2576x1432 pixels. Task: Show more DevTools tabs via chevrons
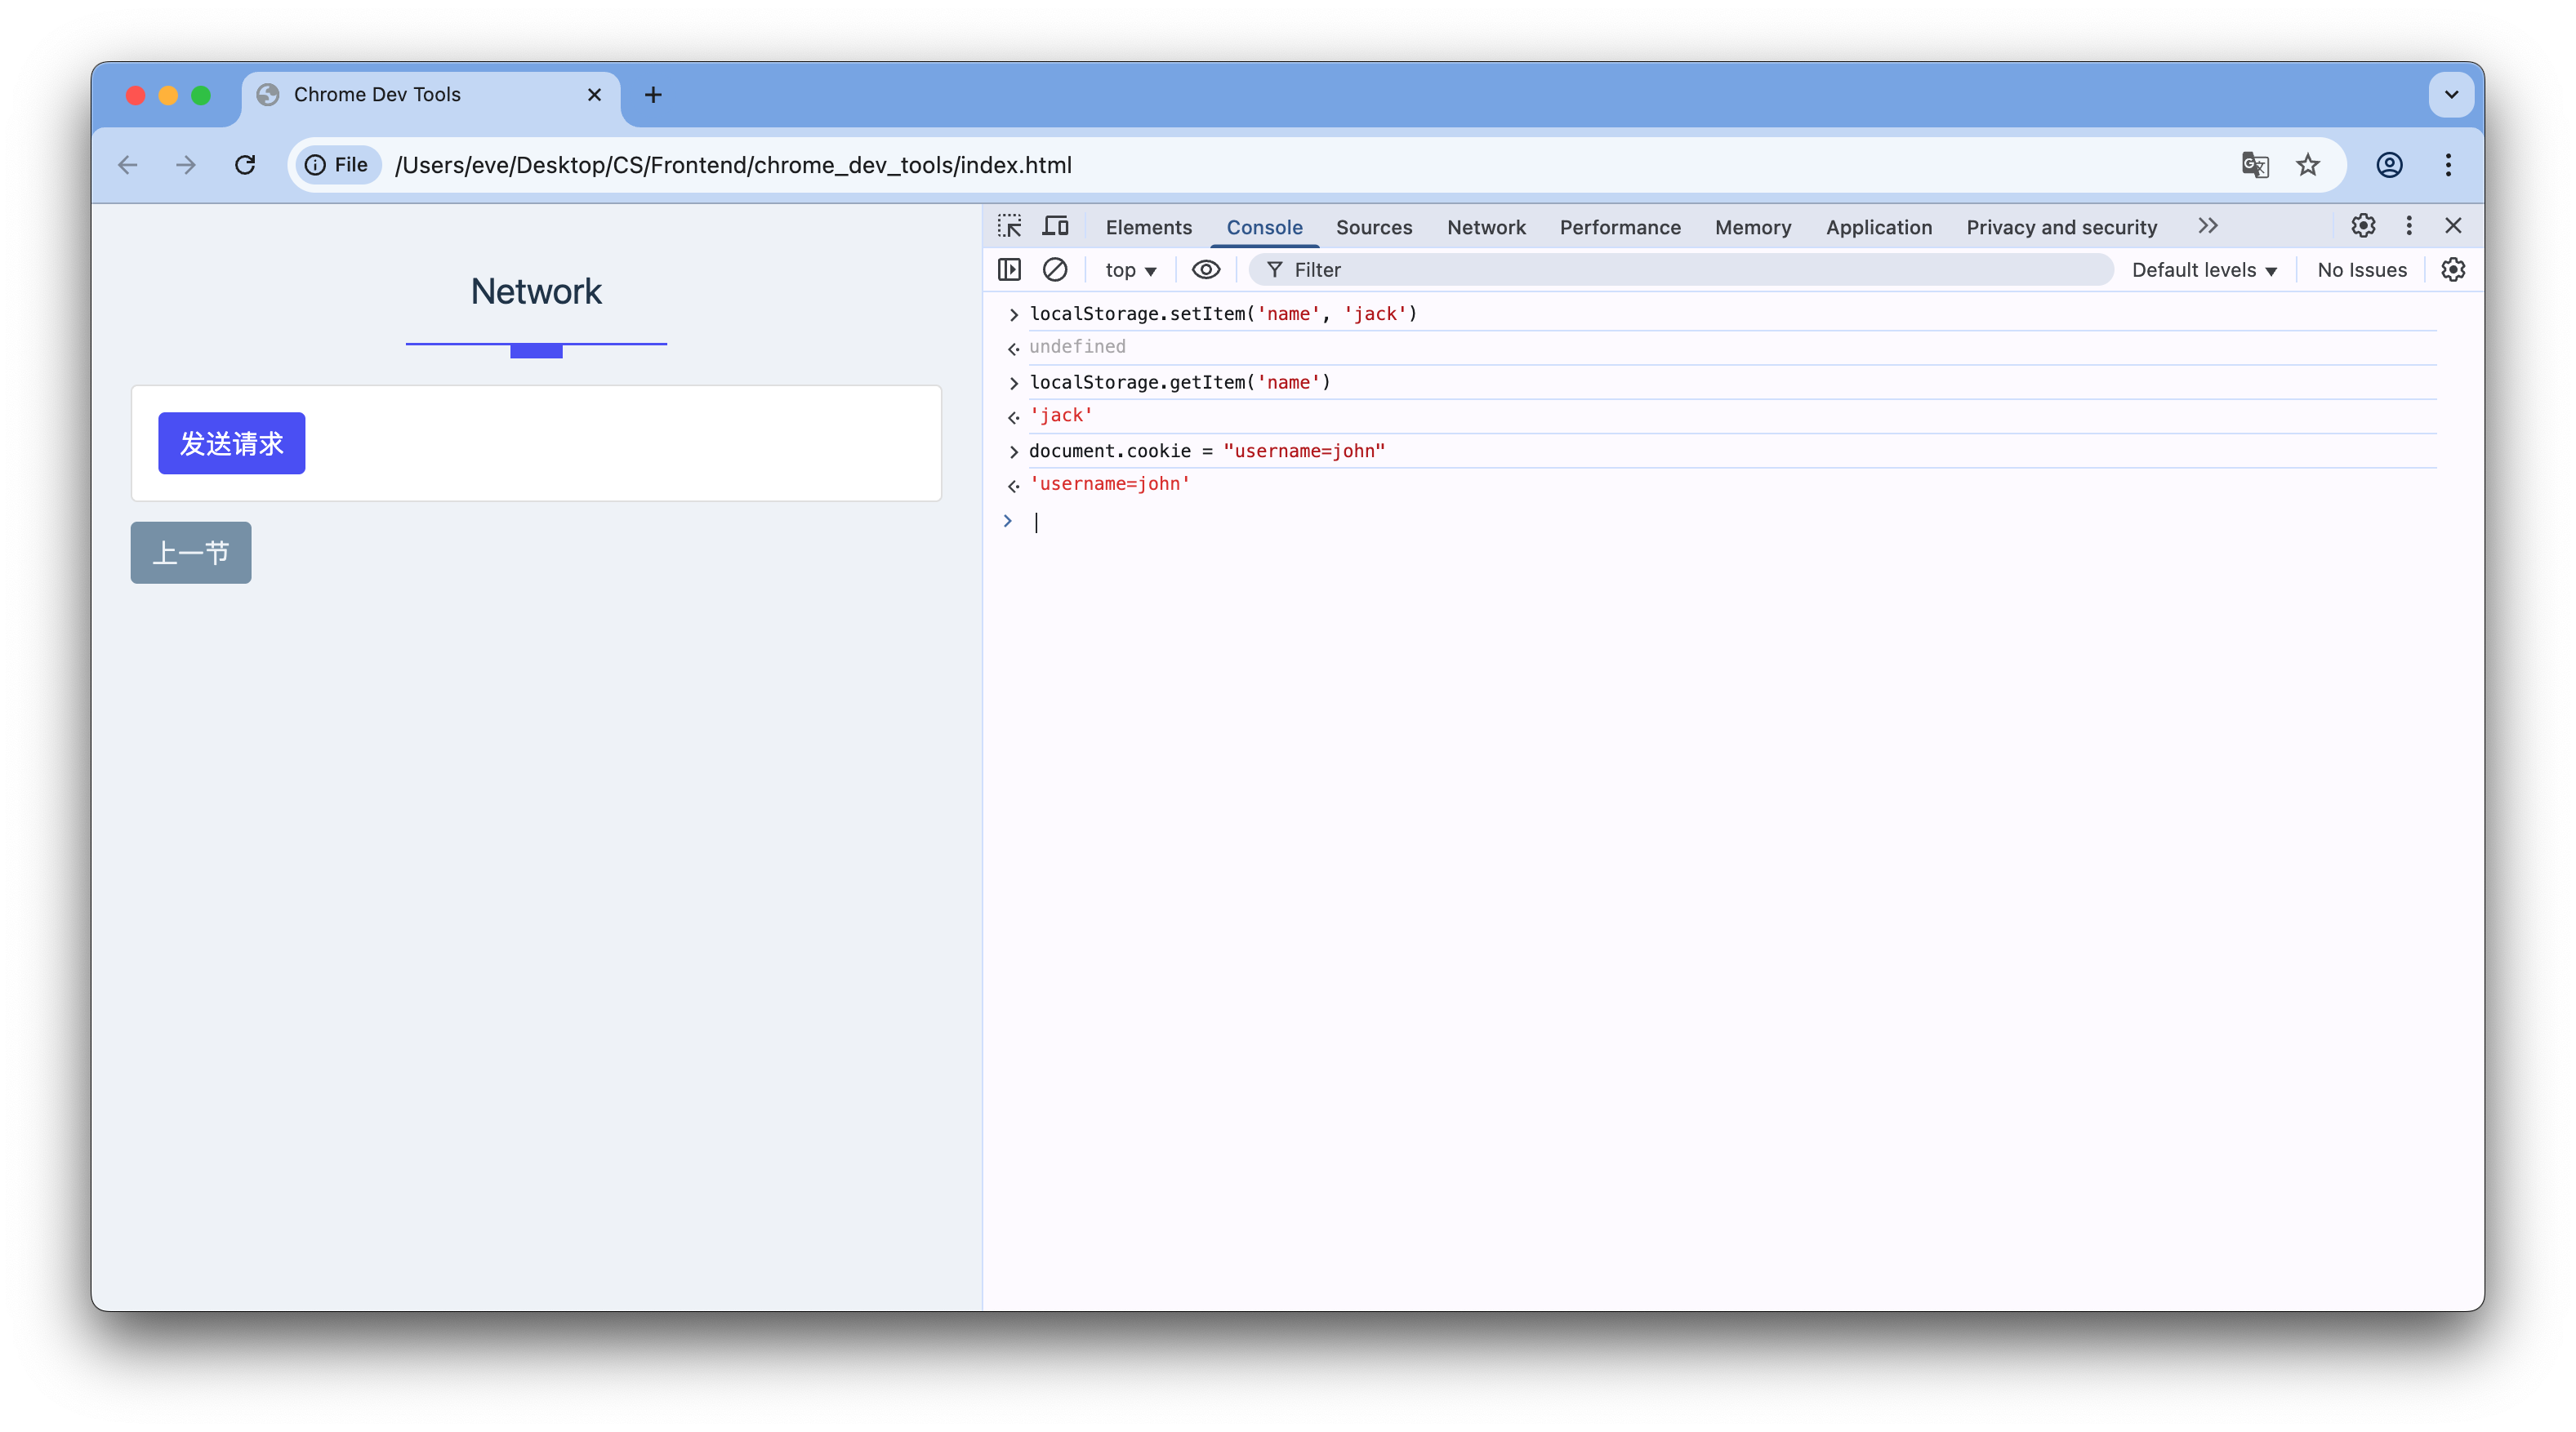tap(2208, 226)
